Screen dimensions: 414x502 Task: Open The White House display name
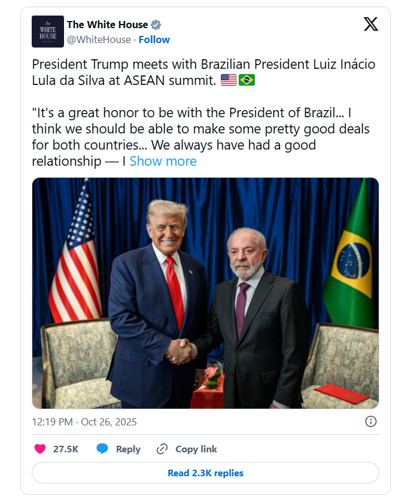(x=107, y=25)
